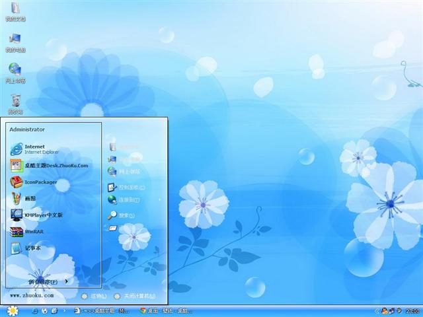423x317 pixels.
Task: Open the 我的电脑 desktop icon
Action: [15, 42]
